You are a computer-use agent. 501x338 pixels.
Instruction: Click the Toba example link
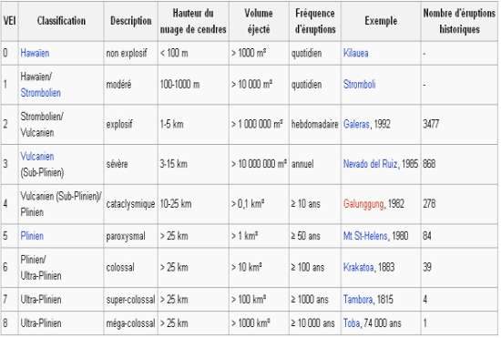coord(352,323)
